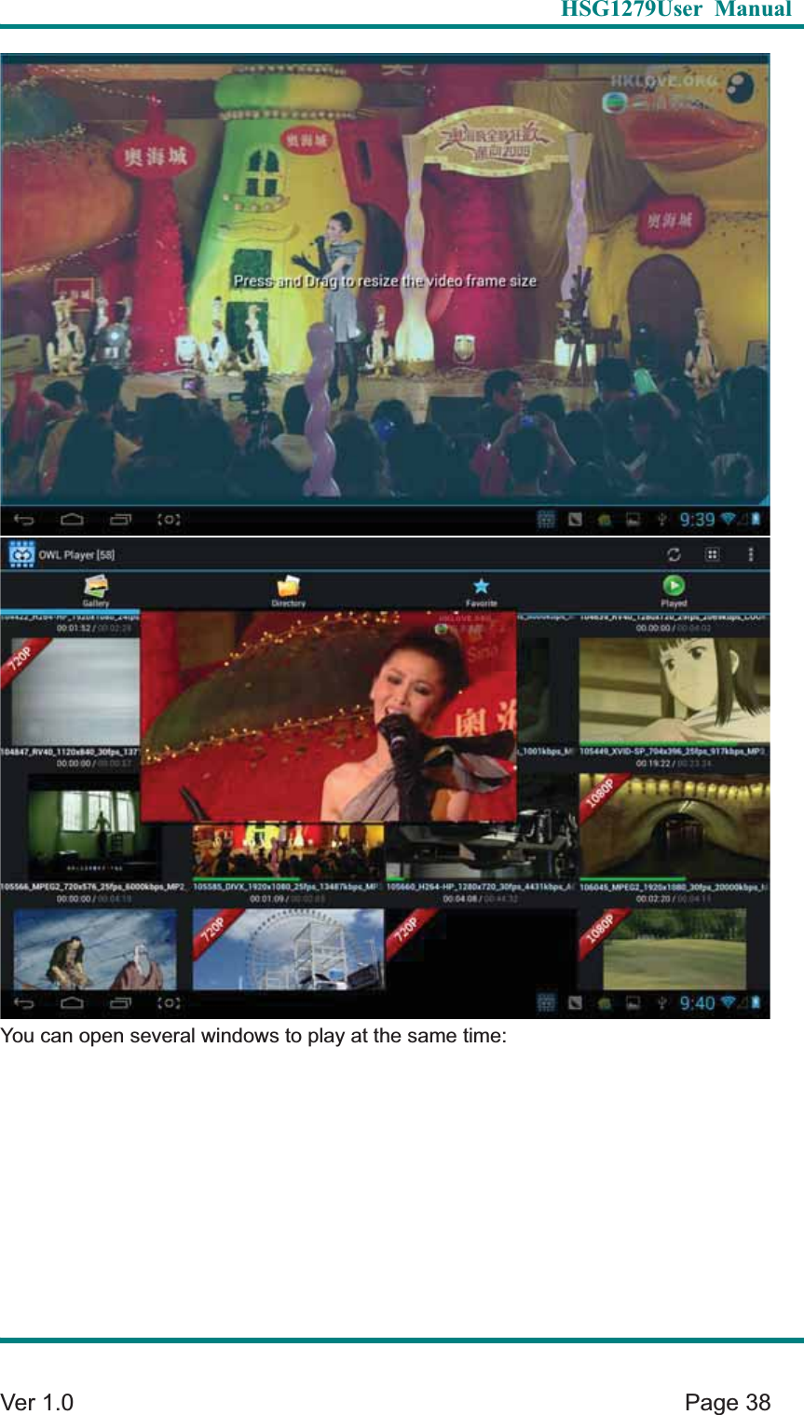Select 106045_MPEG2_1920x1080_30fps file name
Image resolution: width=804 pixels, height=1415 pixels.
click(674, 887)
